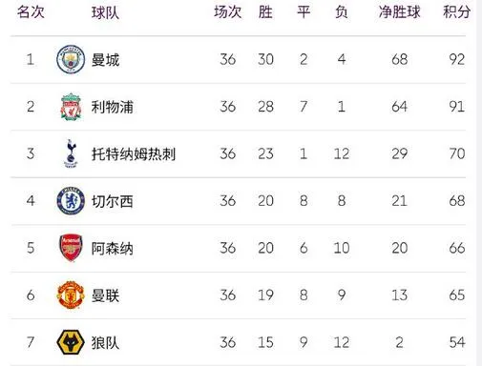The image size is (482, 366).
Task: Open team name 曼城
Action: pyautogui.click(x=105, y=60)
